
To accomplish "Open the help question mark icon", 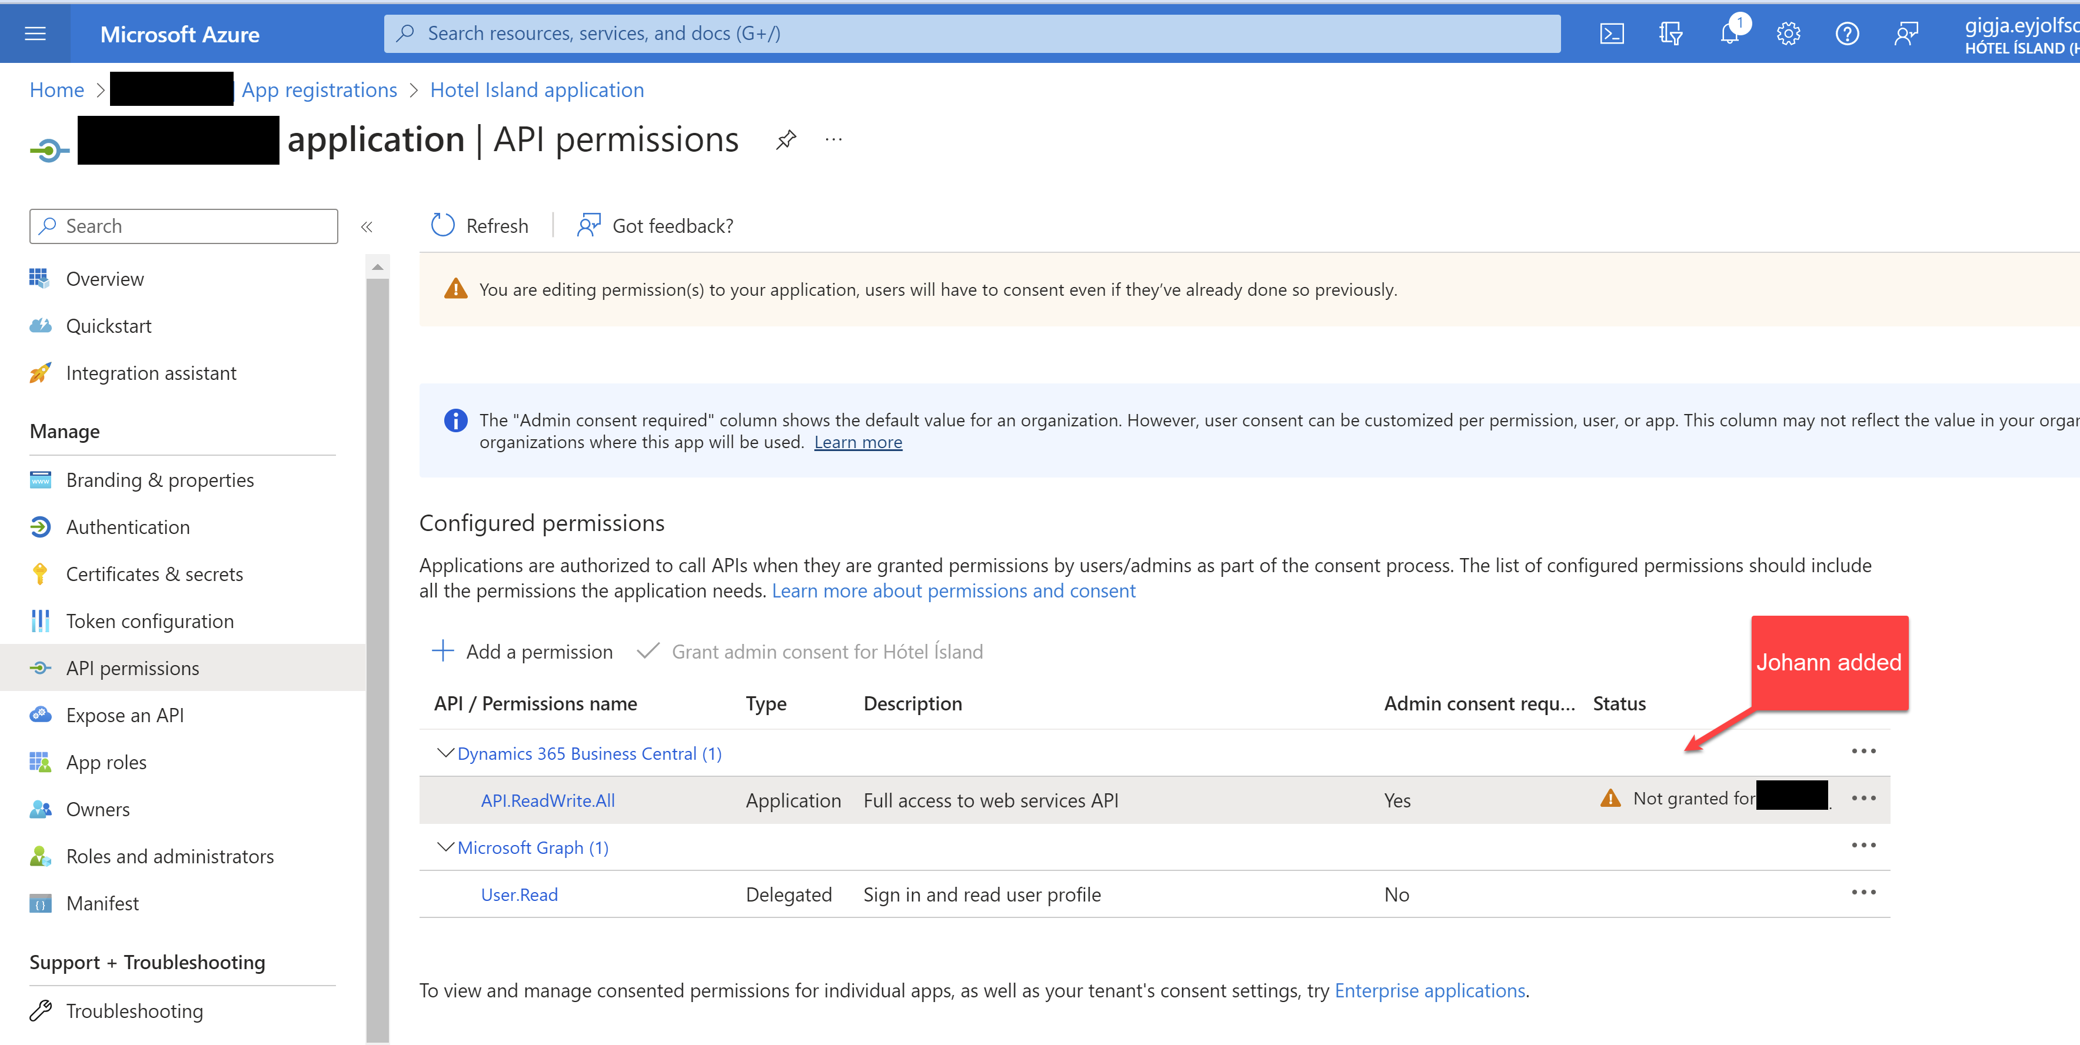I will coord(1846,34).
